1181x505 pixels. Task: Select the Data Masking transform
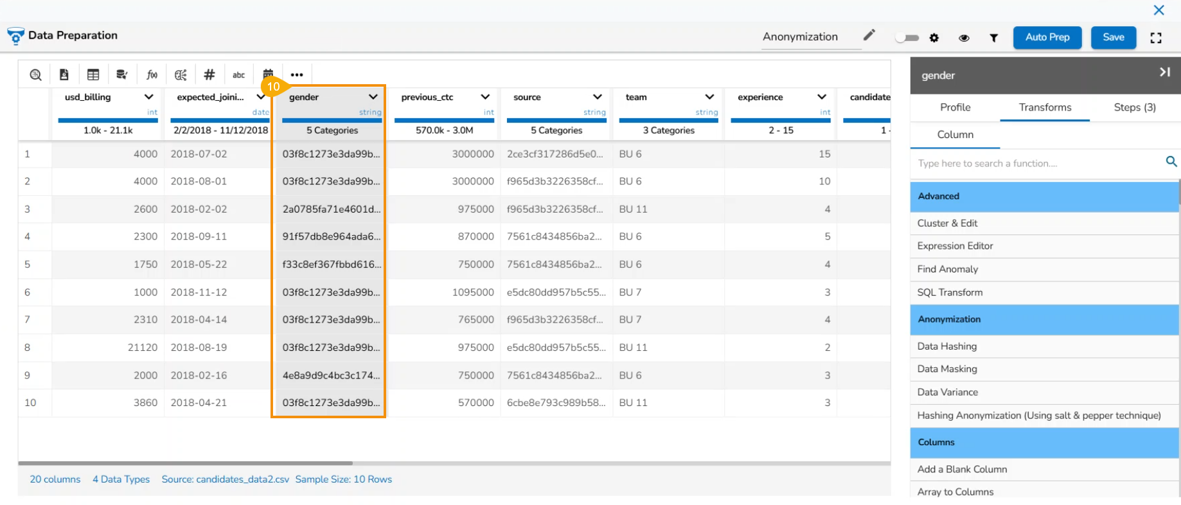point(946,369)
